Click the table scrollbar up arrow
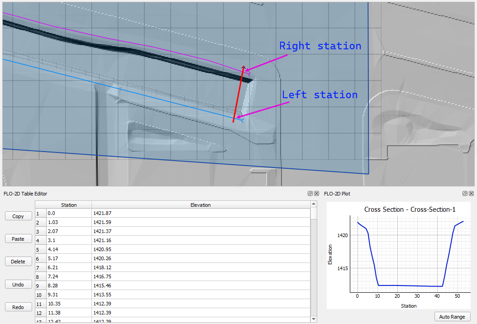Image resolution: width=477 pixels, height=324 pixels. click(x=314, y=205)
